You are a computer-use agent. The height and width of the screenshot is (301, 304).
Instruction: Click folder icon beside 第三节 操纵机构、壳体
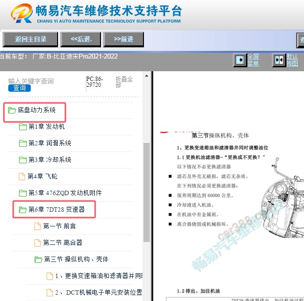tap(39, 260)
